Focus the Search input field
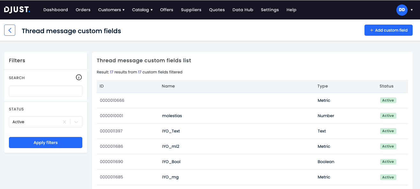The image size is (420, 189). point(46,91)
